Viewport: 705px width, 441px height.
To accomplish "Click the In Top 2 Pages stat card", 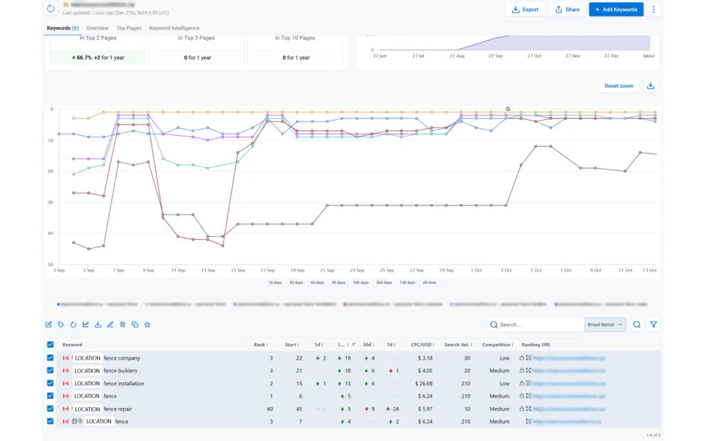I will tap(98, 50).
